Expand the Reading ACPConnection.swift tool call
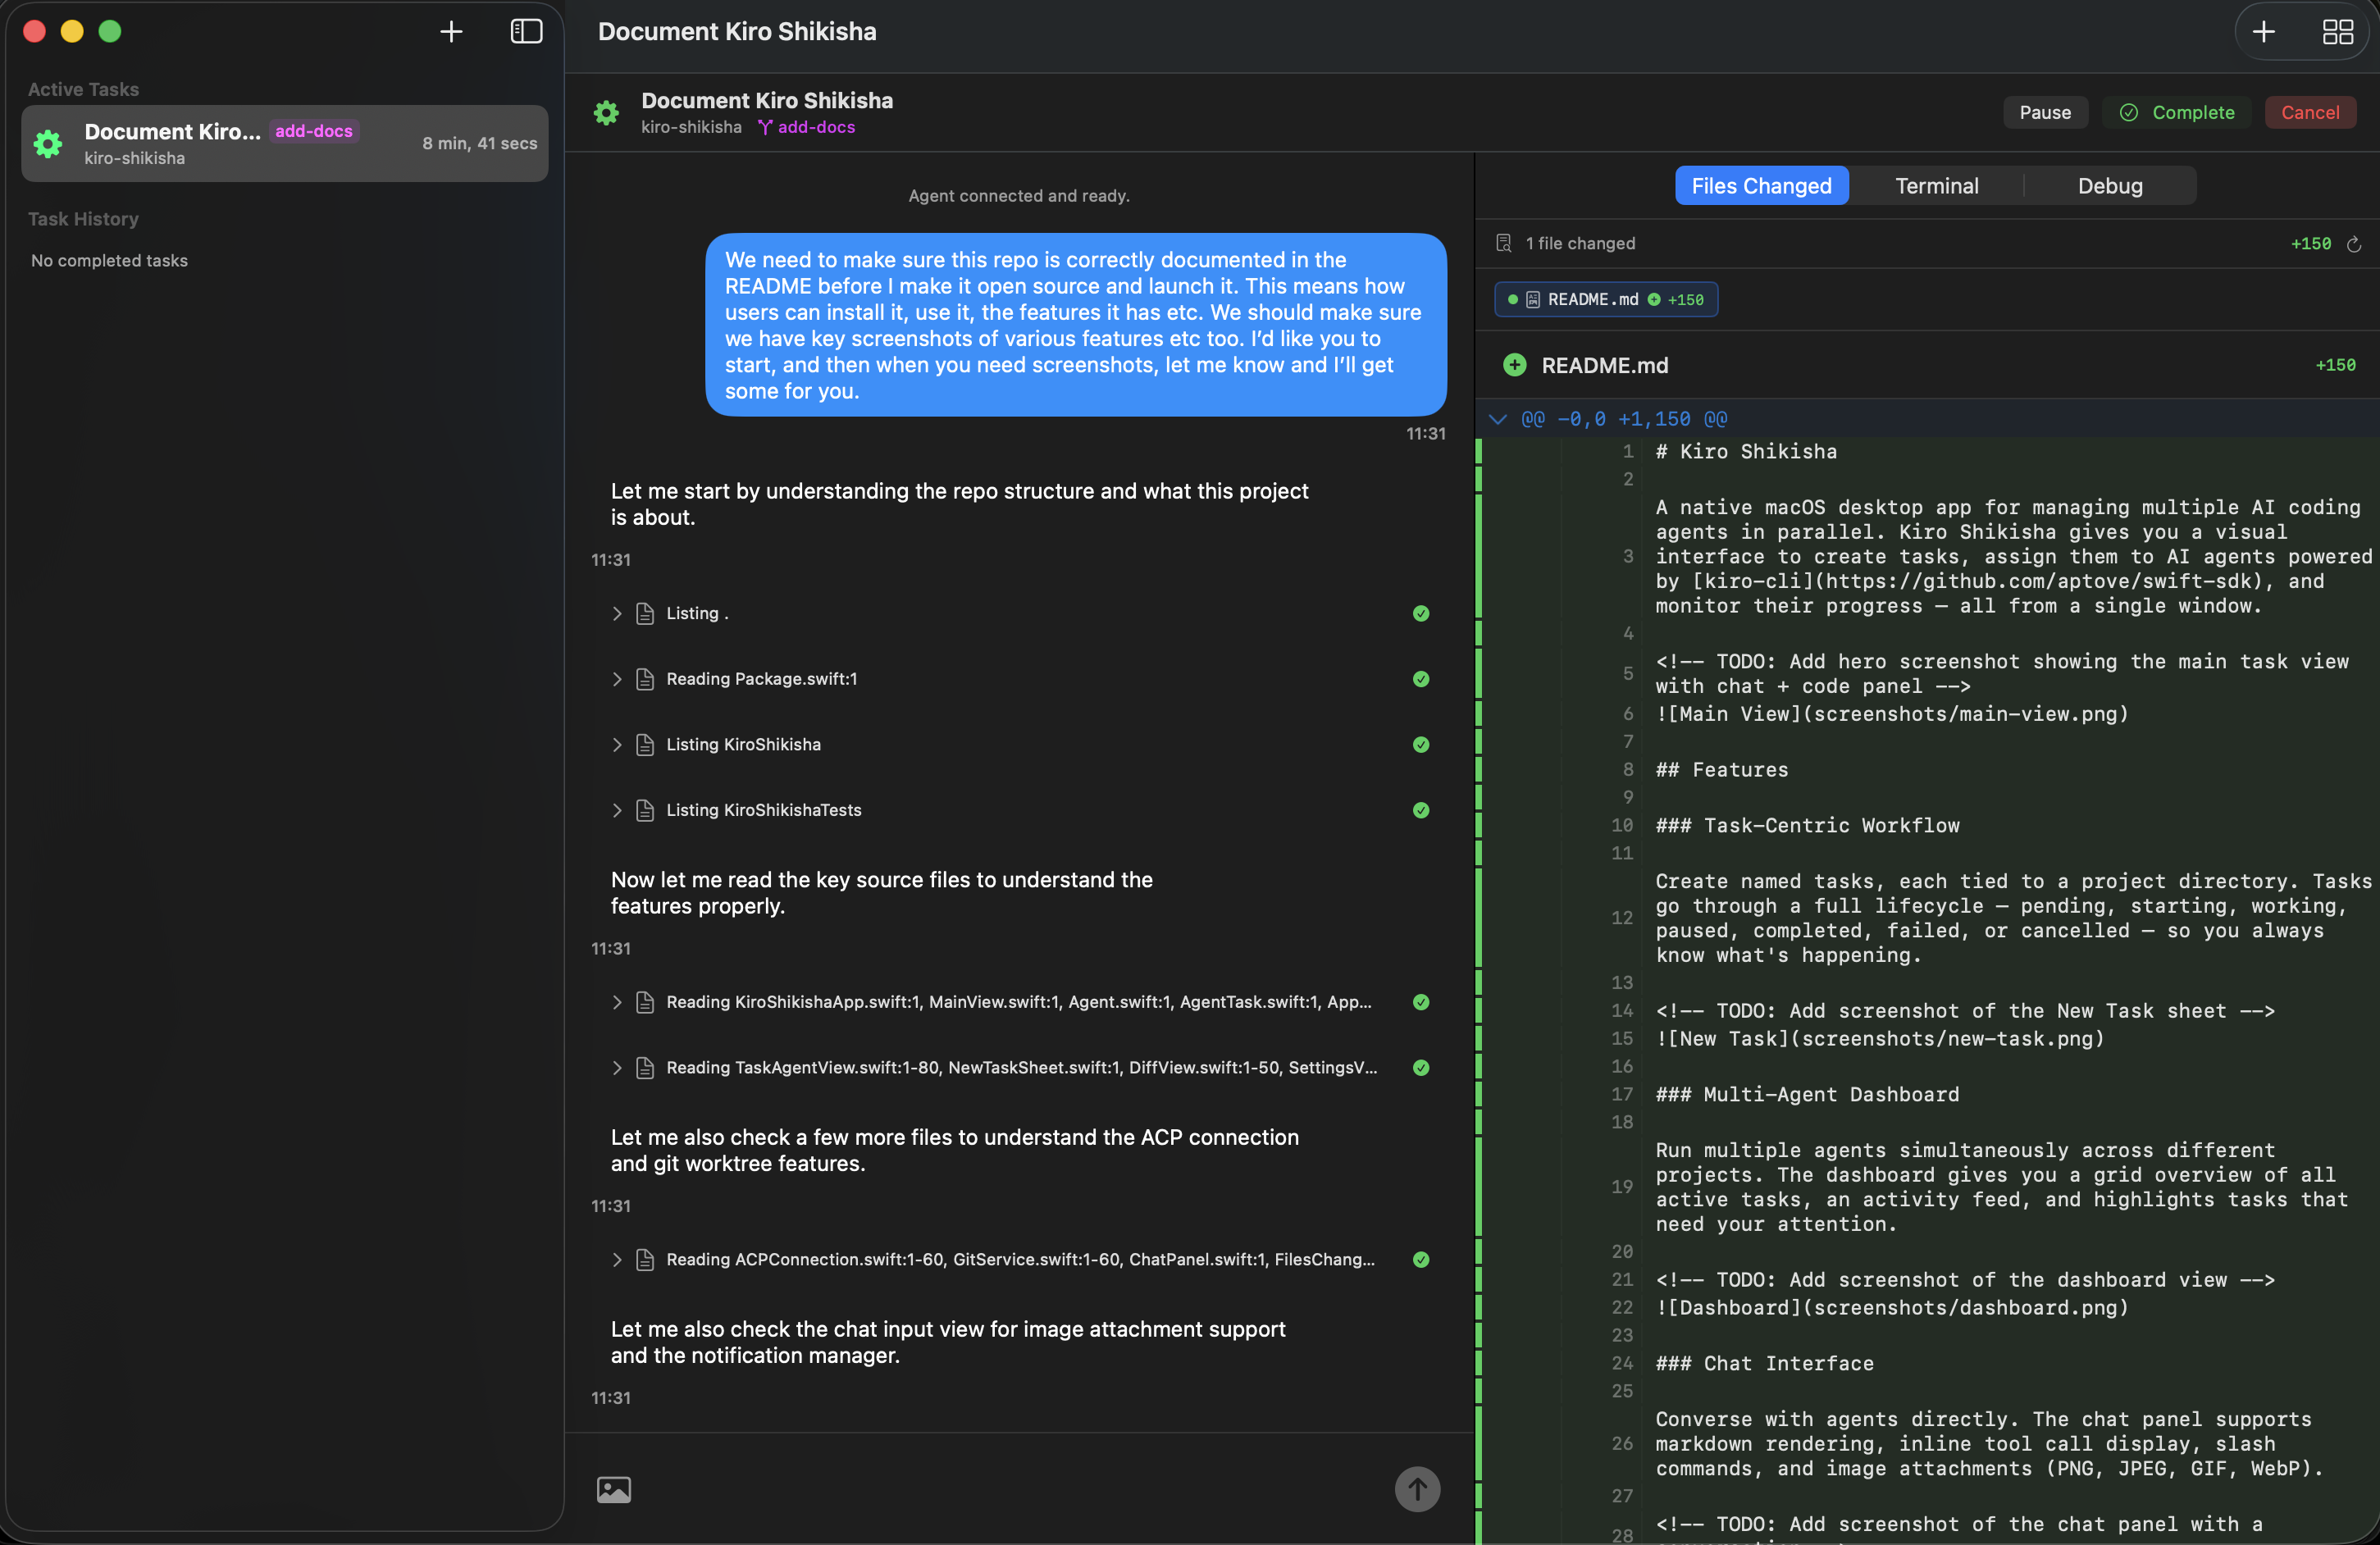This screenshot has width=2380, height=1545. pos(617,1260)
